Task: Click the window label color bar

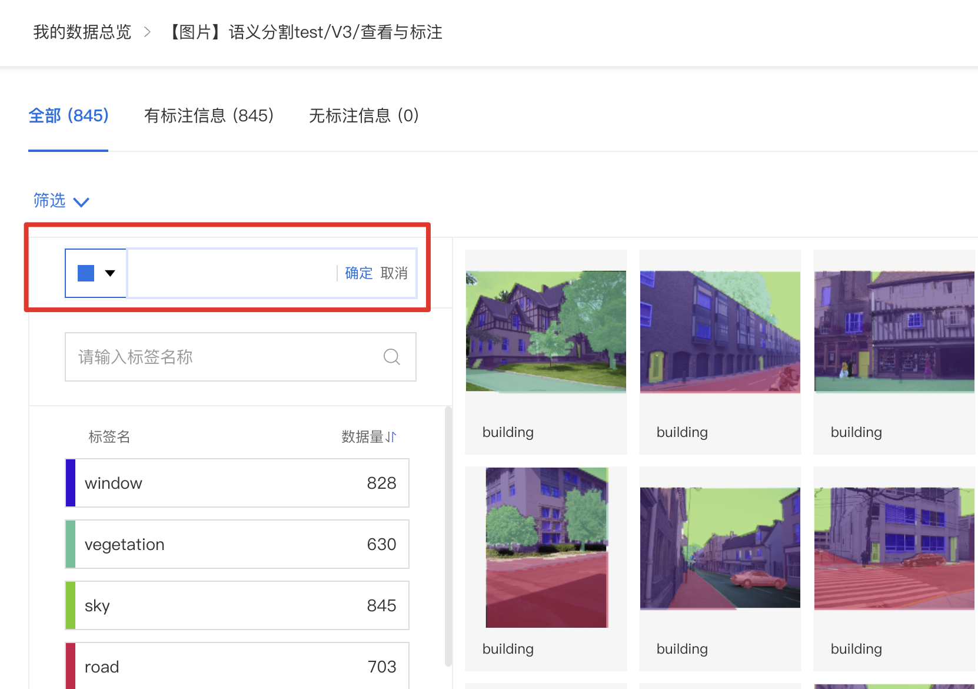Action: (x=71, y=483)
